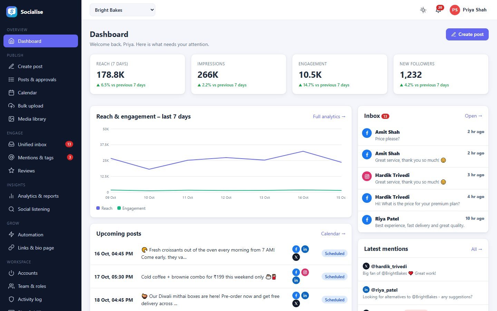
Task: Open the Full analytics link
Action: 329,116
